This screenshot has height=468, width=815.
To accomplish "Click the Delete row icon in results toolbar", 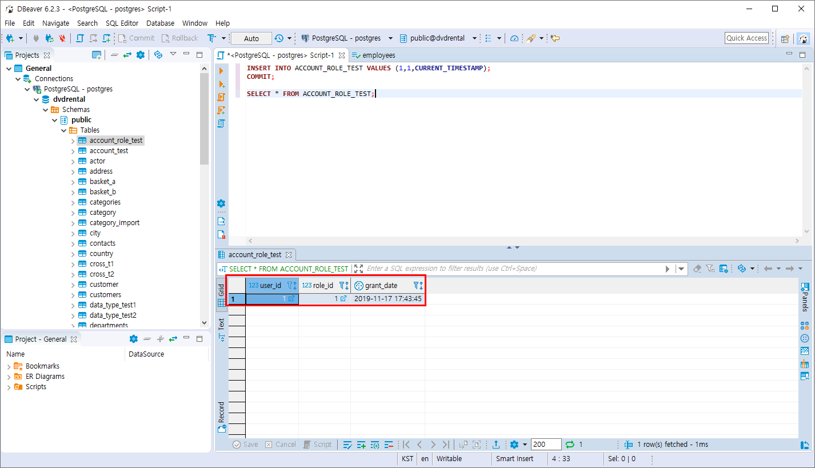I will pos(389,445).
